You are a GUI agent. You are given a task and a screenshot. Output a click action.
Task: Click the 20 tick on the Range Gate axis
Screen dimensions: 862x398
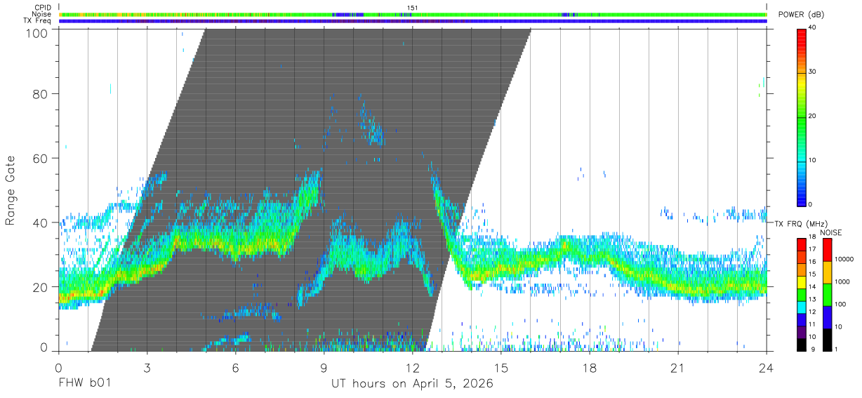click(41, 287)
